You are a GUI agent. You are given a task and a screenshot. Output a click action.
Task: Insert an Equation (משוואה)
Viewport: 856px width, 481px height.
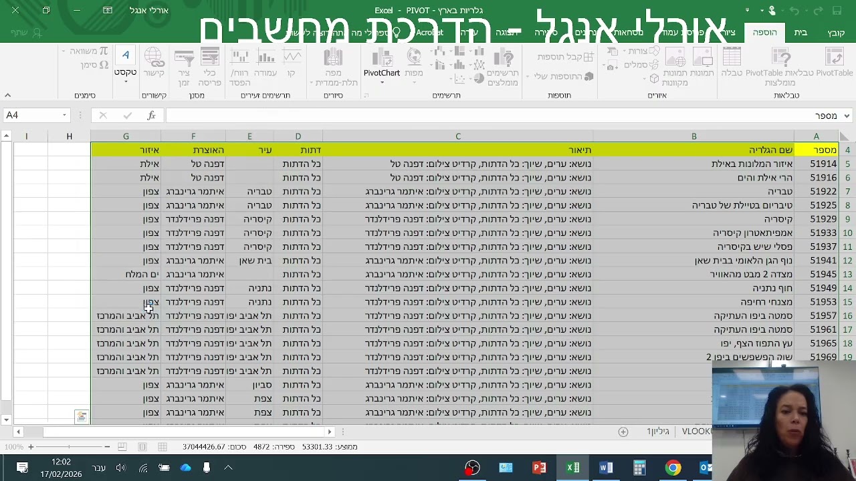tap(84, 51)
